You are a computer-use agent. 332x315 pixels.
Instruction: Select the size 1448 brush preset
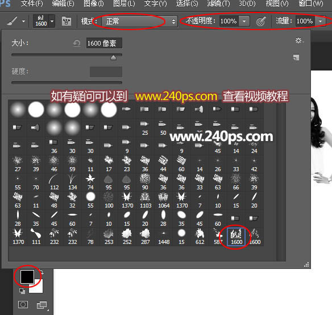[x=164, y=237]
